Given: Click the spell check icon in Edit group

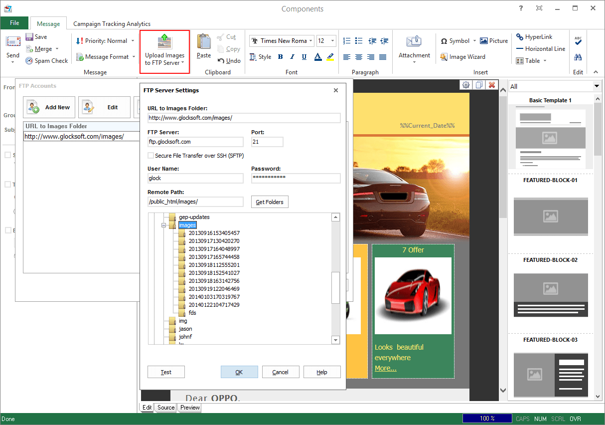Looking at the screenshot, I should coord(578,40).
